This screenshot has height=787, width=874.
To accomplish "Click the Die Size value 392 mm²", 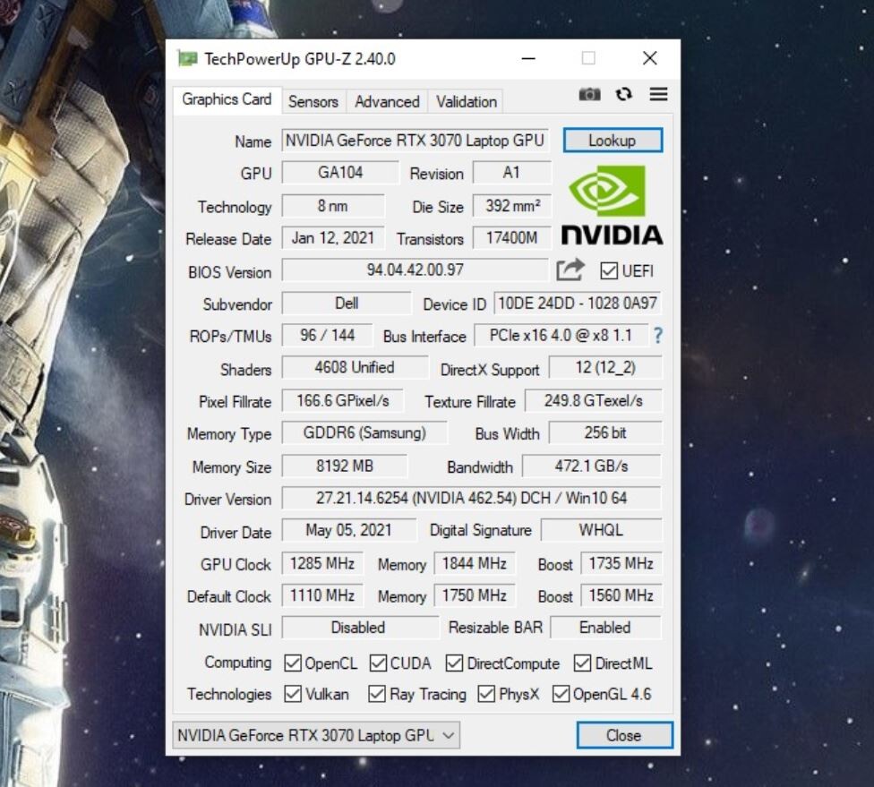I will (x=511, y=206).
